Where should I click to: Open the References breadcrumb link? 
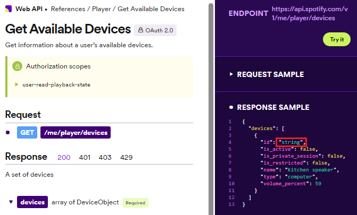tap(68, 9)
